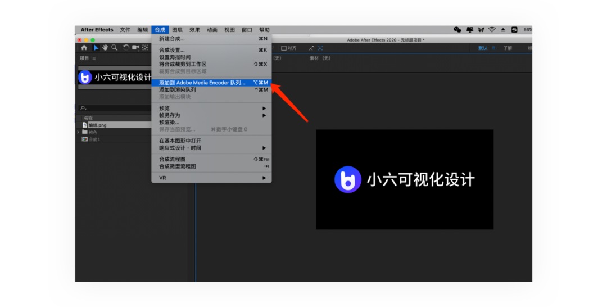The image size is (607, 307).
Task: Switch to the 了解 workspace
Action: [508, 48]
